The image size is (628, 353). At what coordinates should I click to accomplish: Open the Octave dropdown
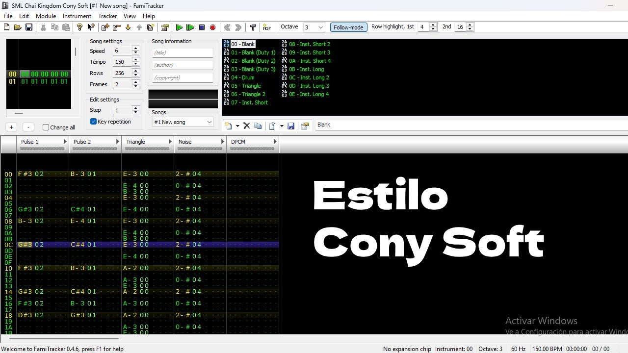coord(314,27)
